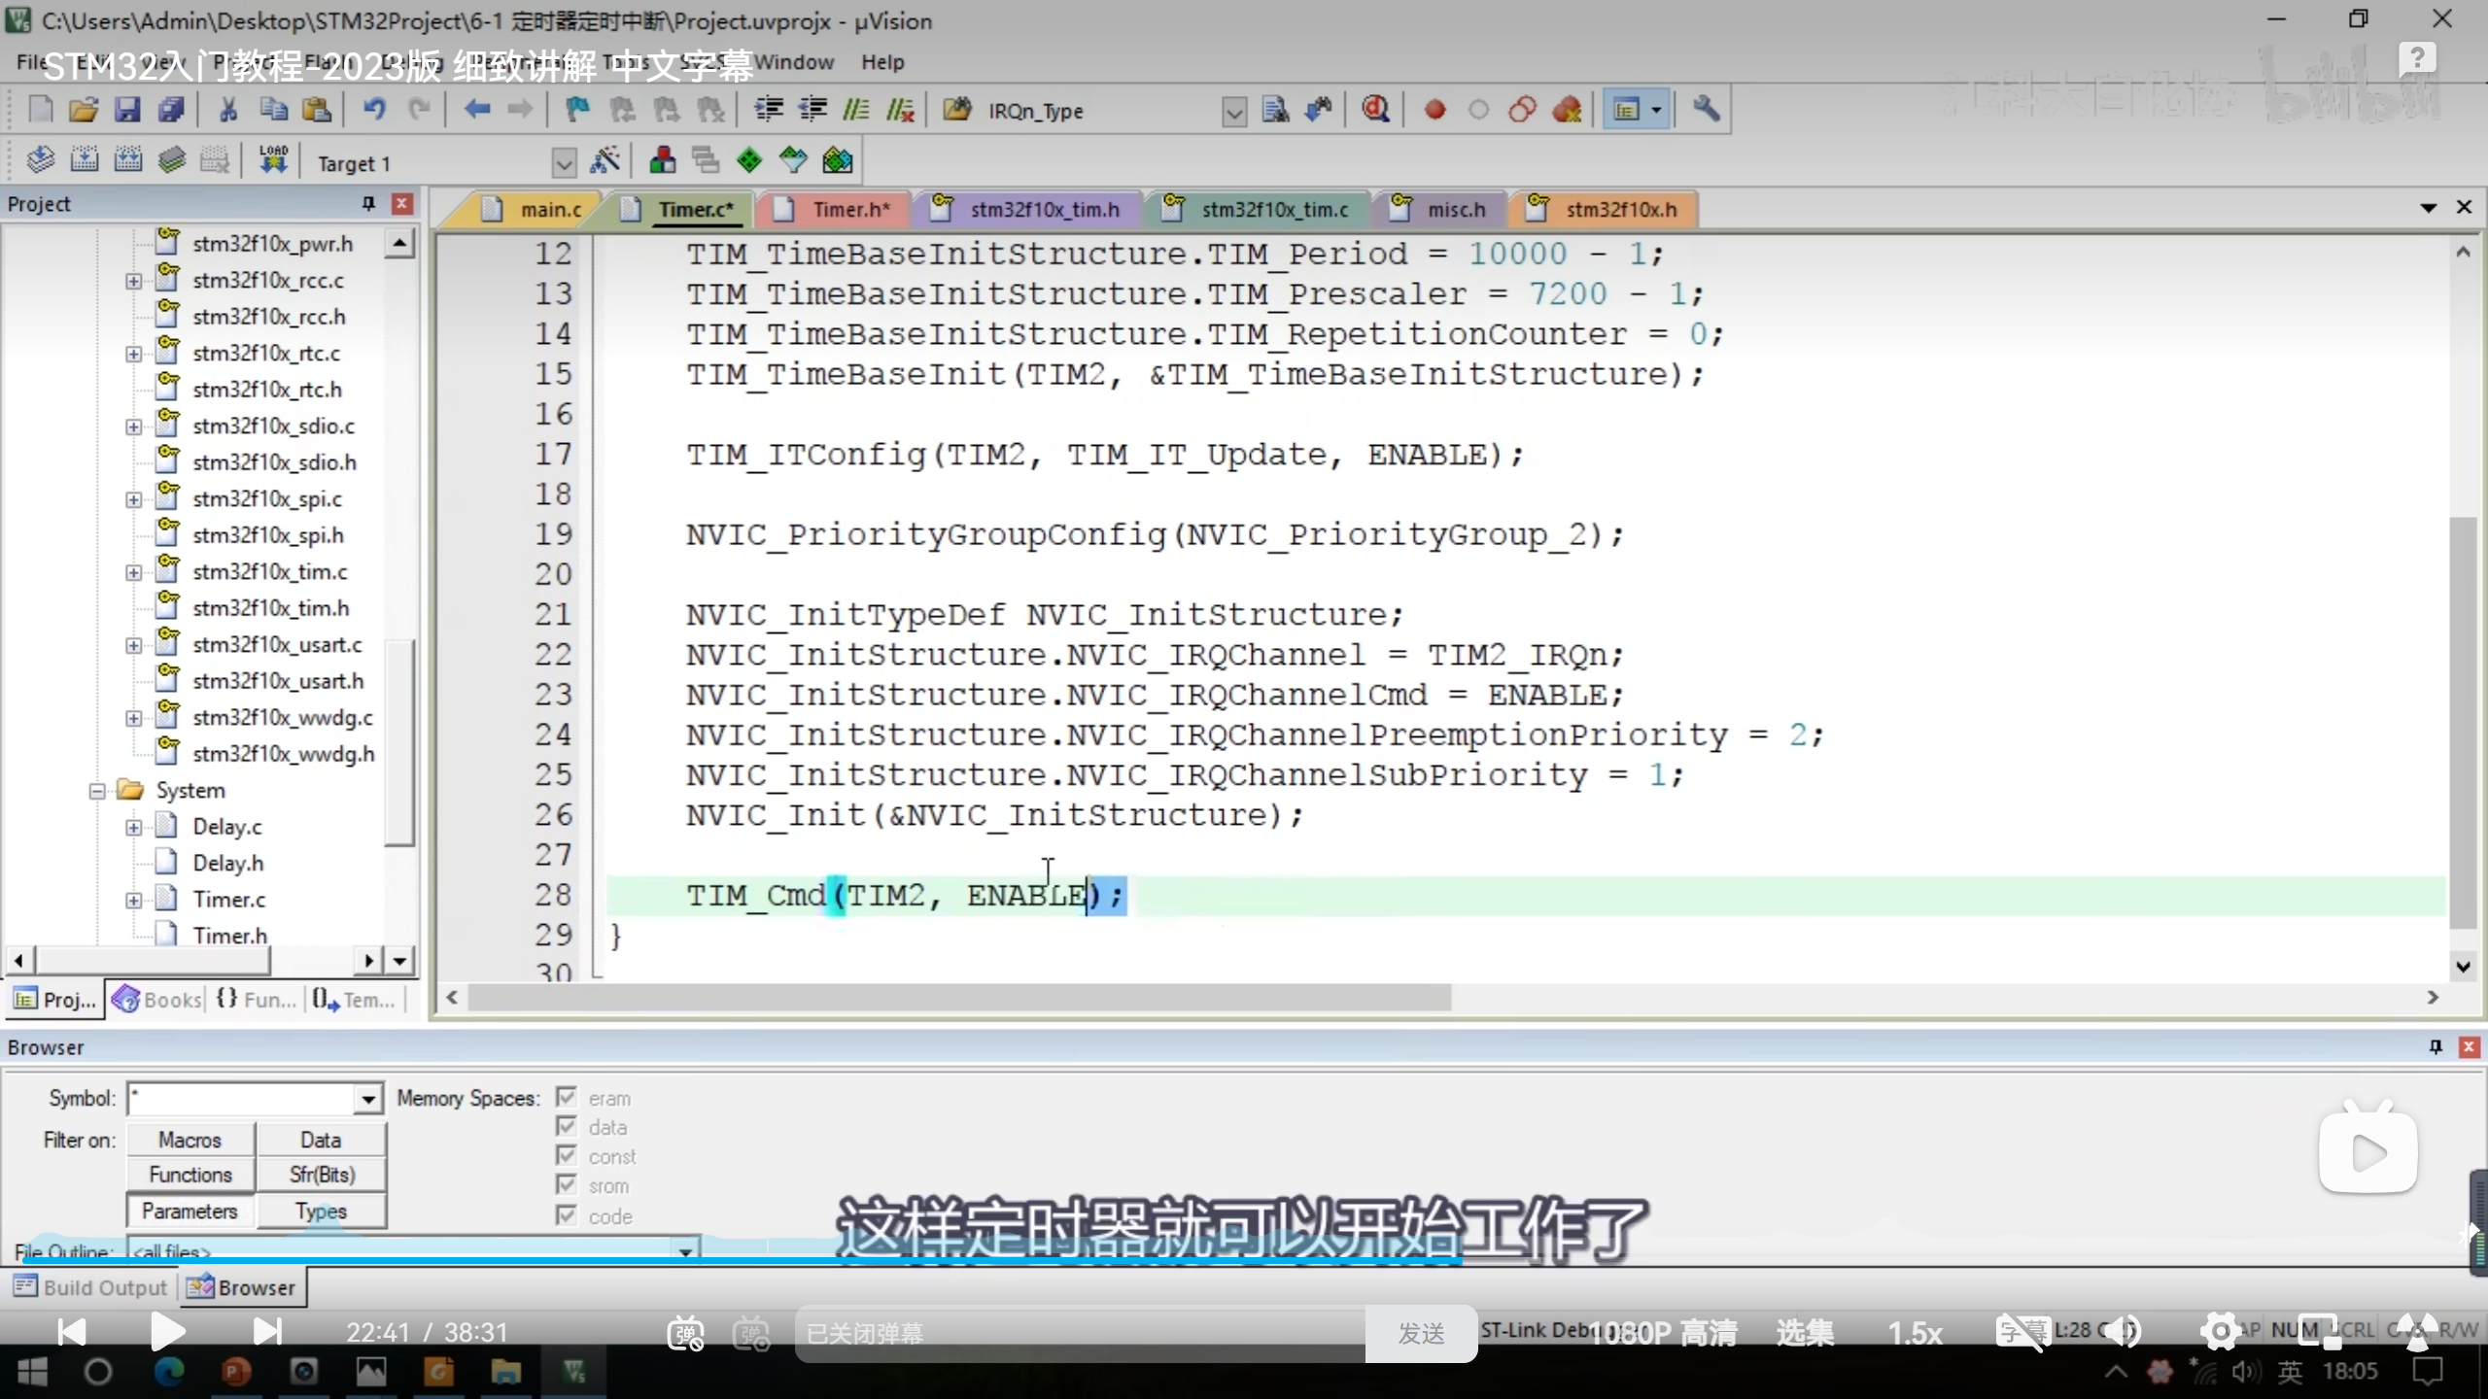
Task: Open Options for Target magic wand icon
Action: 605,160
